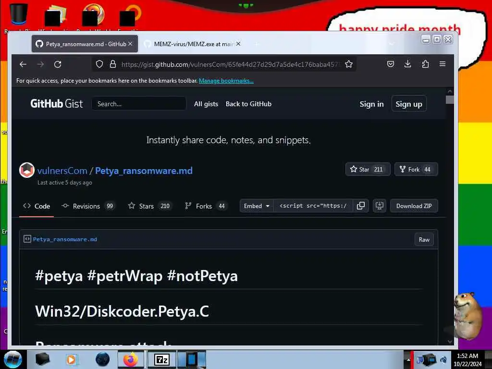This screenshot has height=369, width=492.
Task: Click the scrollbar up arrow
Action: 450,91
